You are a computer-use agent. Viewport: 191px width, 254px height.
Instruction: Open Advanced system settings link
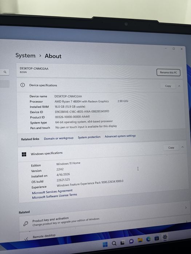tap(120, 136)
